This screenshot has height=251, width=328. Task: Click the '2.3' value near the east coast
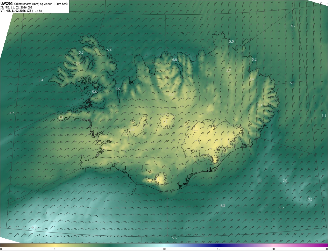(260, 105)
